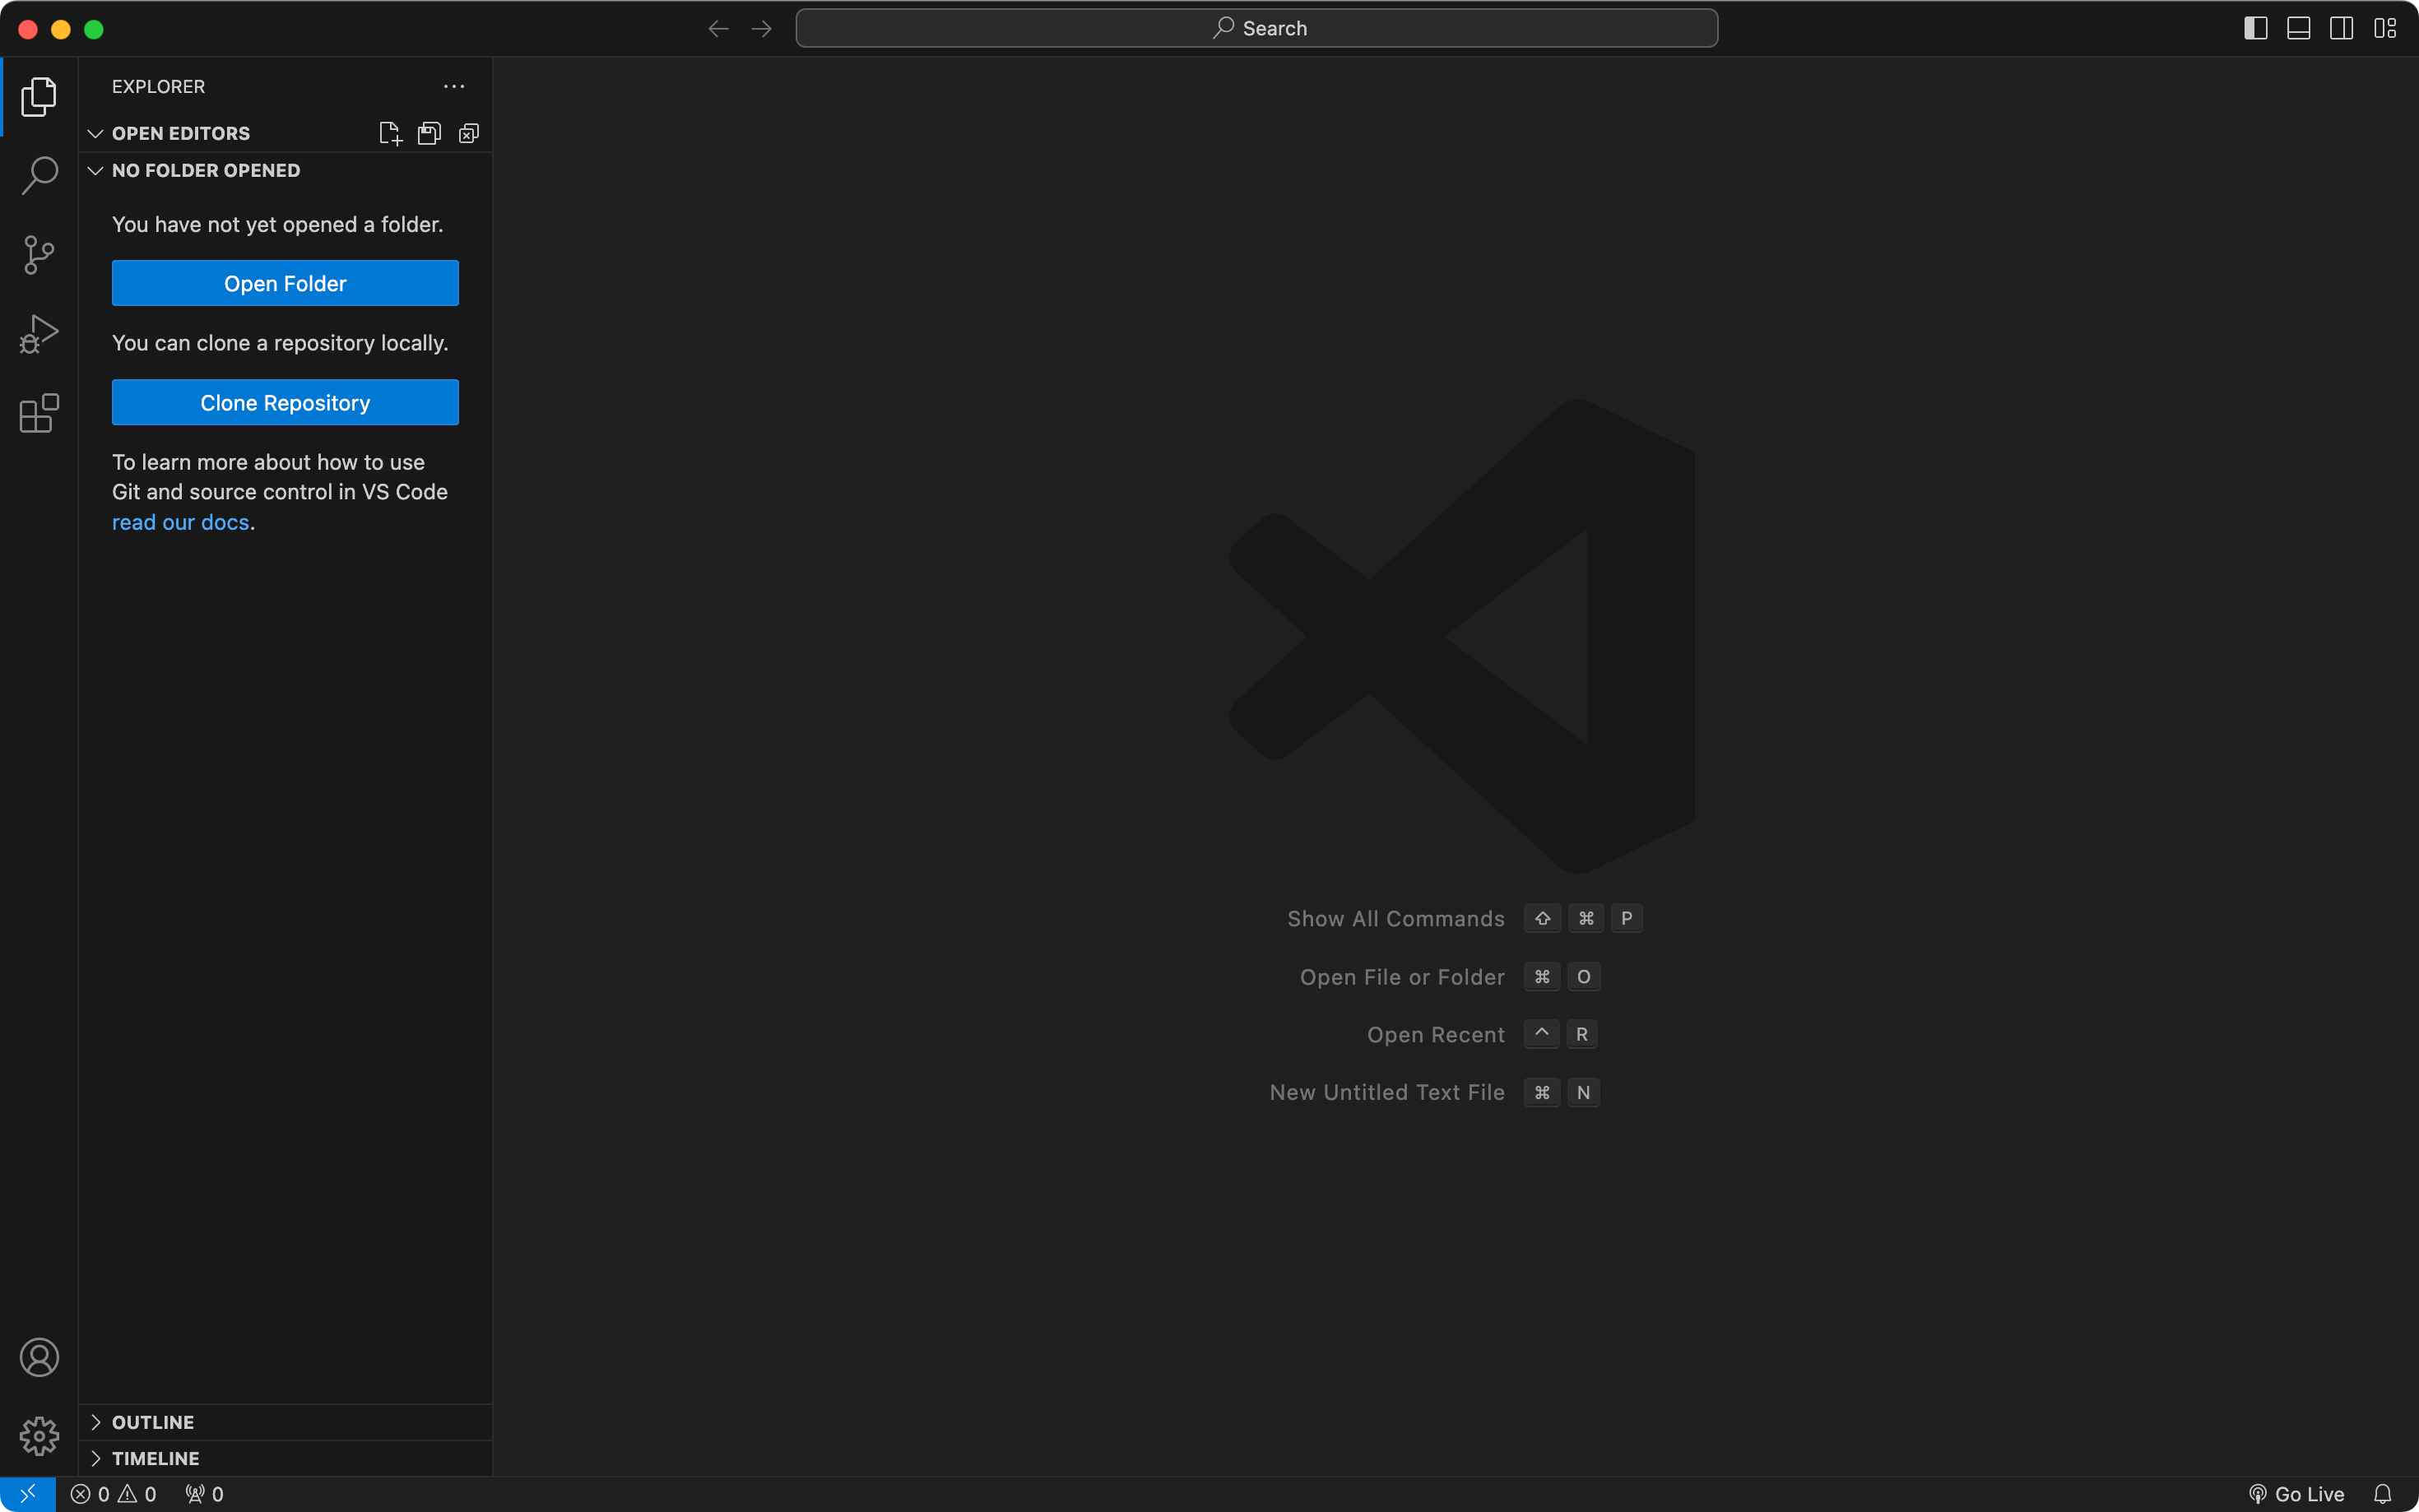The width and height of the screenshot is (2419, 1512).
Task: Go forward with the right arrow
Action: point(761,28)
